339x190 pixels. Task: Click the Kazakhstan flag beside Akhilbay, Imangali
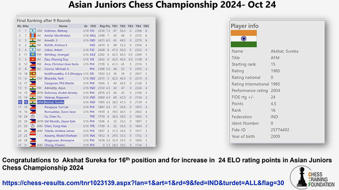click(32, 55)
